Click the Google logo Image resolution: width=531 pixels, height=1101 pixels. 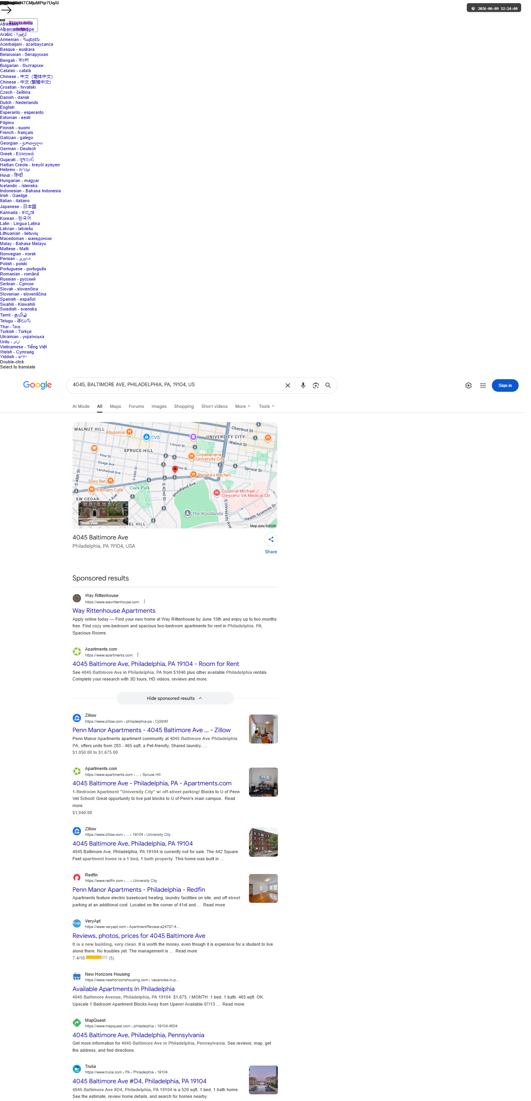37,385
